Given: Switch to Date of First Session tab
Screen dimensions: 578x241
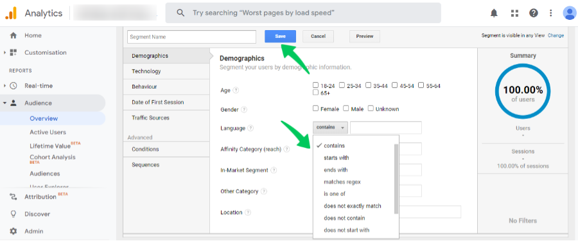Looking at the screenshot, I should click(166, 102).
